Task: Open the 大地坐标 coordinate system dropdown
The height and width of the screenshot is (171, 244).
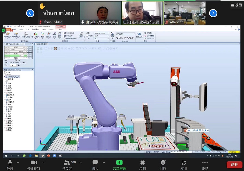Action: point(126,34)
